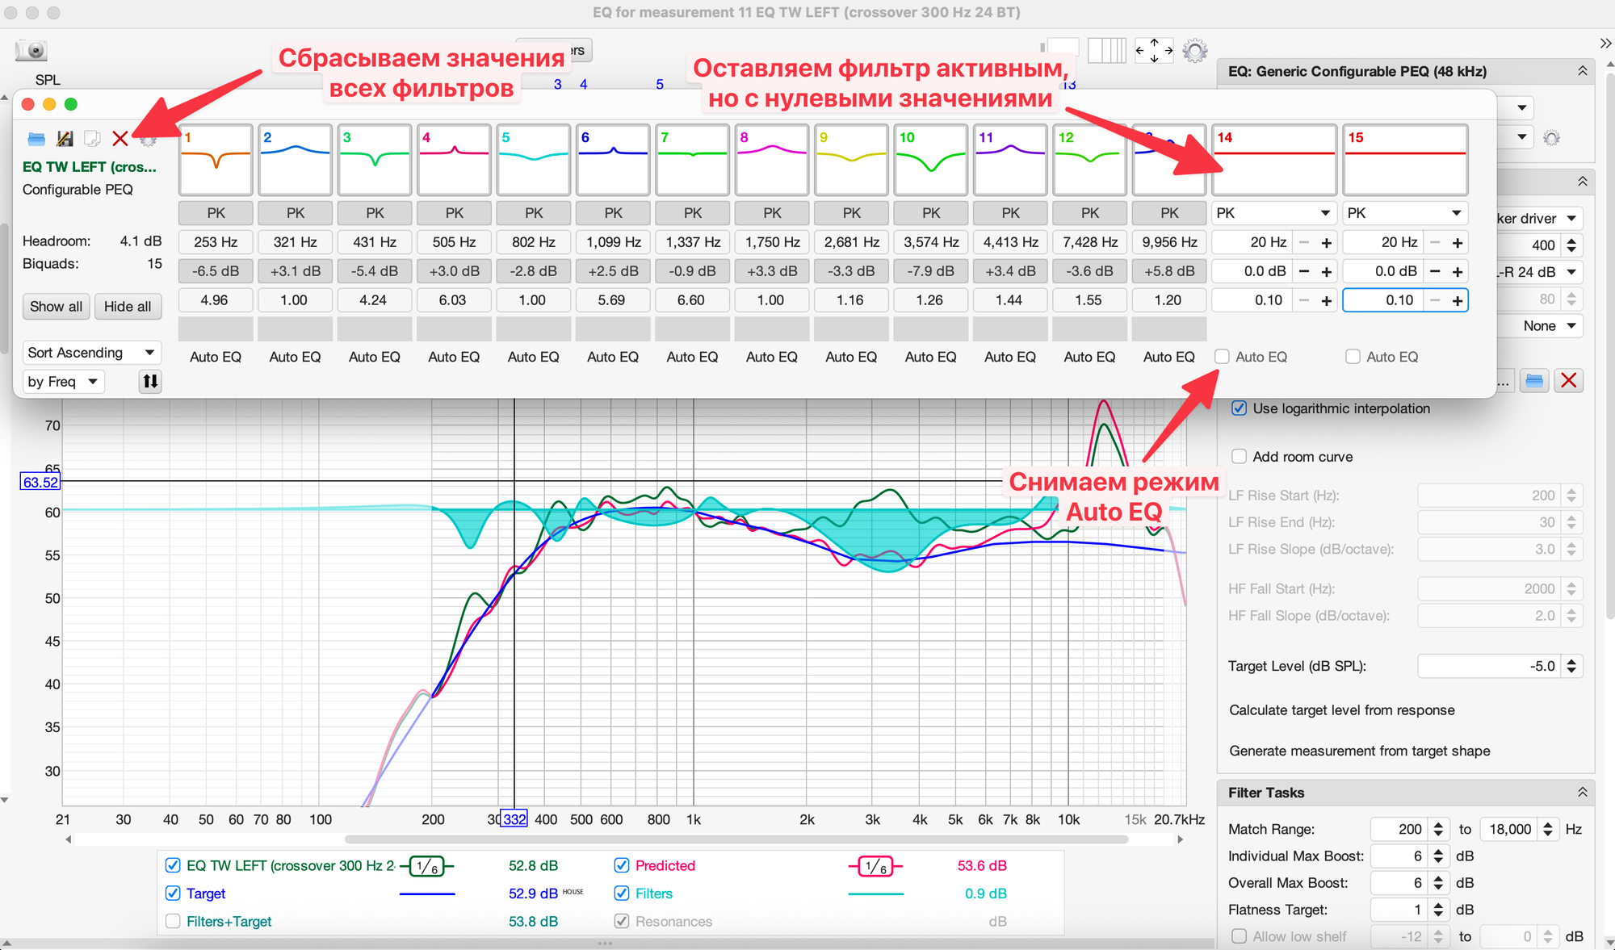Viewport: 1615px width, 950px height.
Task: Click the red X delete icon in the right panel
Action: coord(1568,380)
